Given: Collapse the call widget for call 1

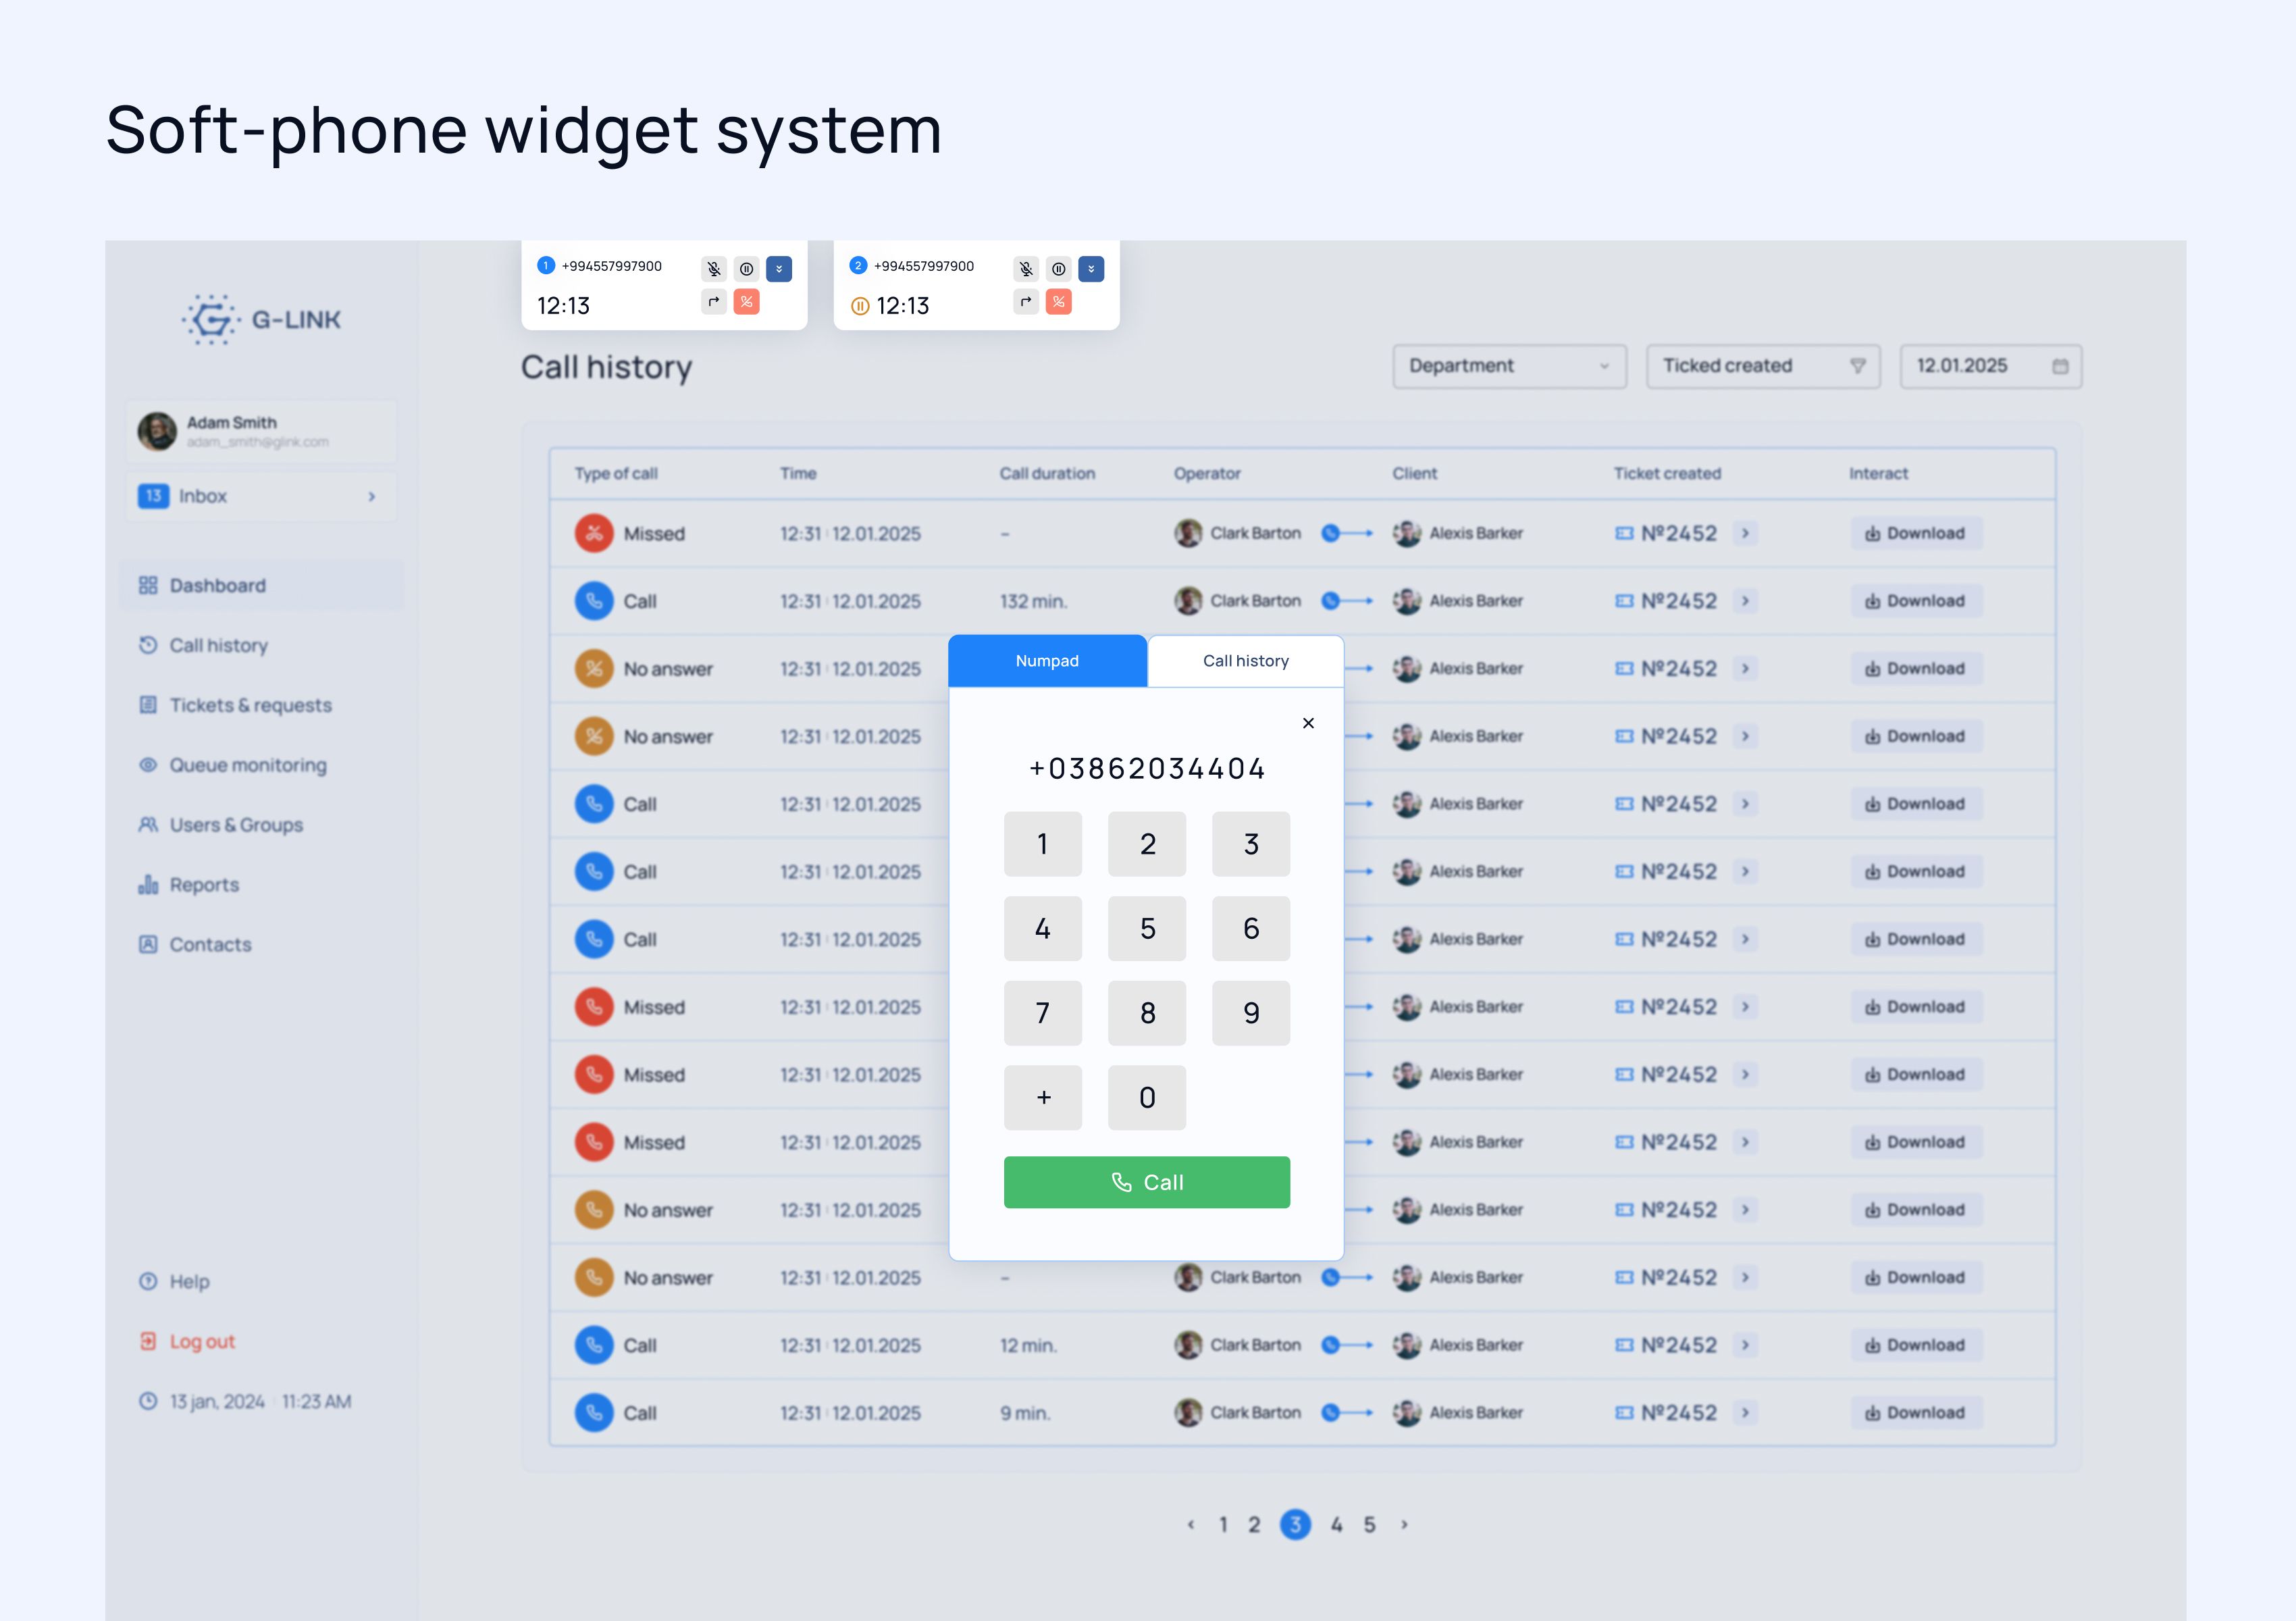Looking at the screenshot, I should [778, 268].
